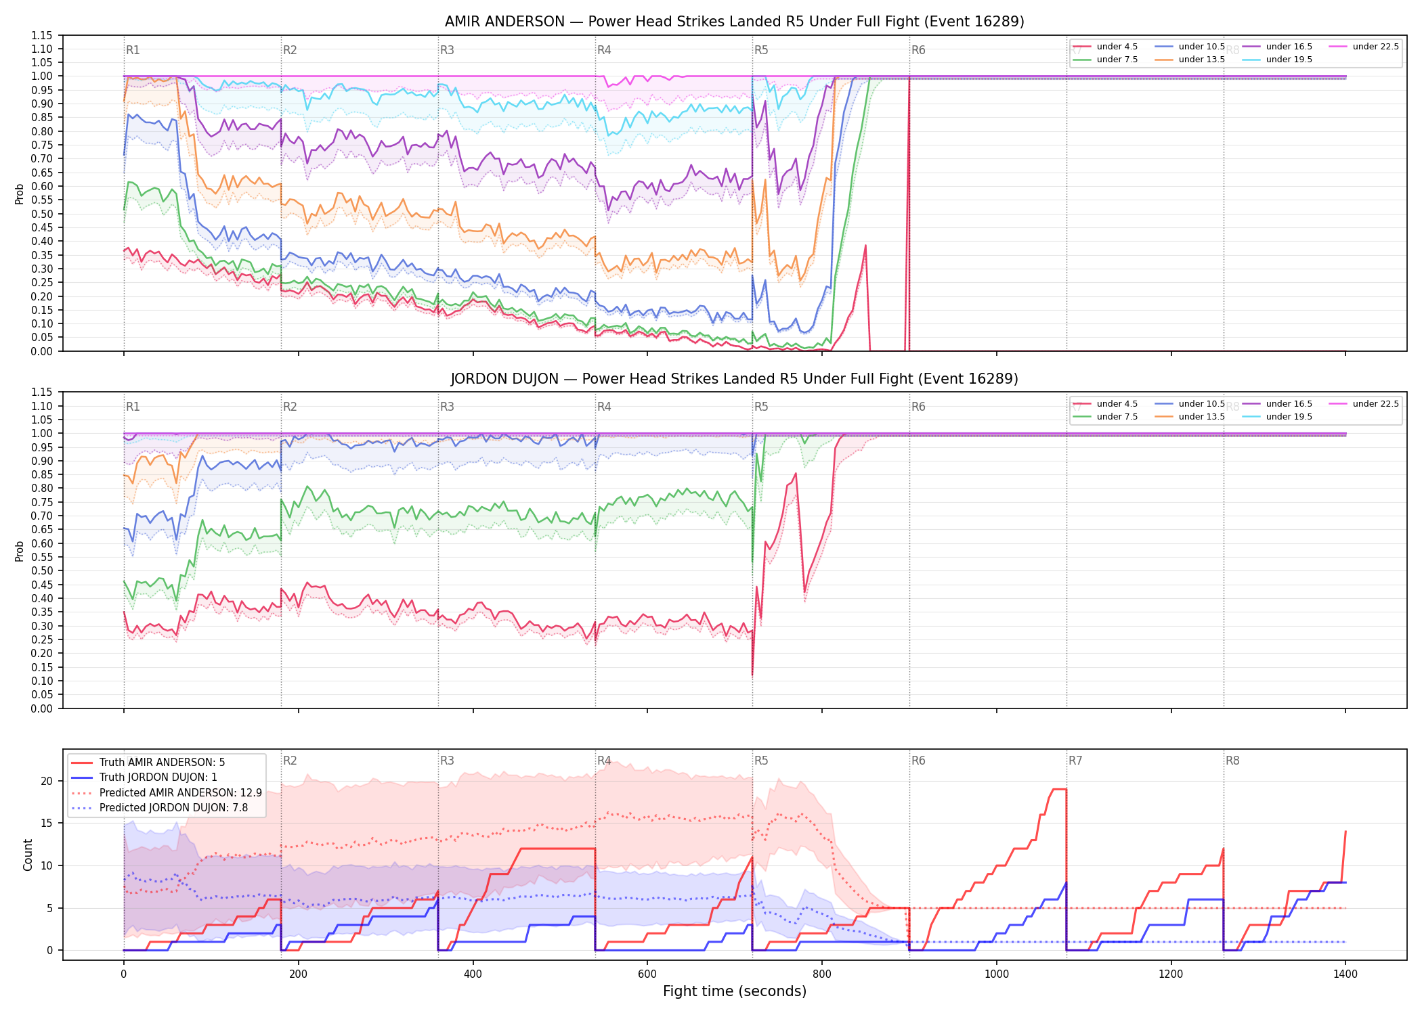Click the R2 round marker in top chart

pyautogui.click(x=290, y=50)
